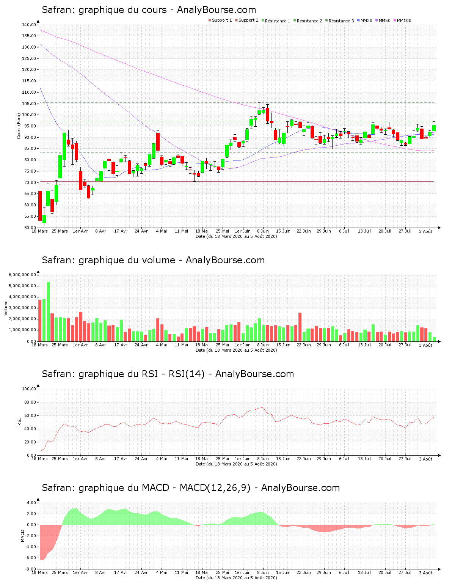
Task: Select the MM100 legend label
Action: (404, 20)
